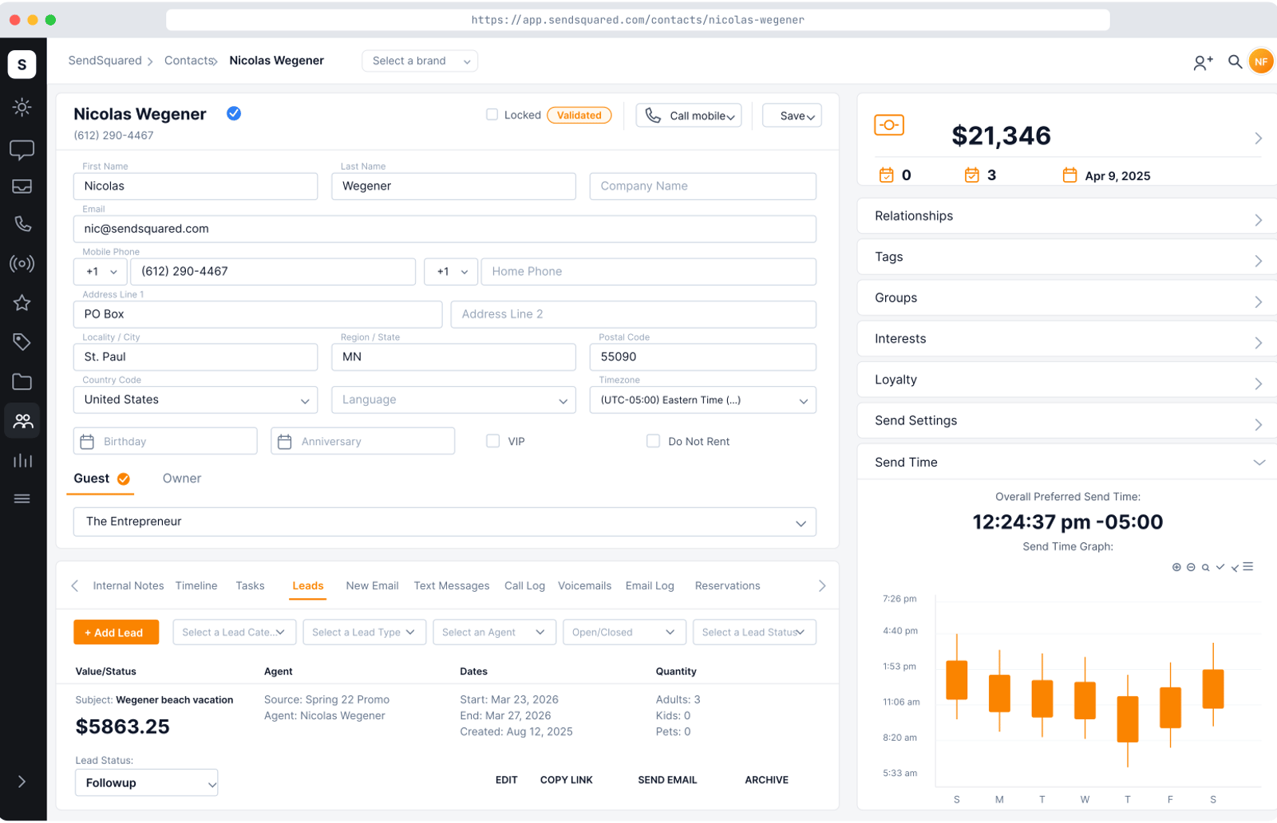Expand the Relationships panel
This screenshot has width=1277, height=823.
(1067, 216)
